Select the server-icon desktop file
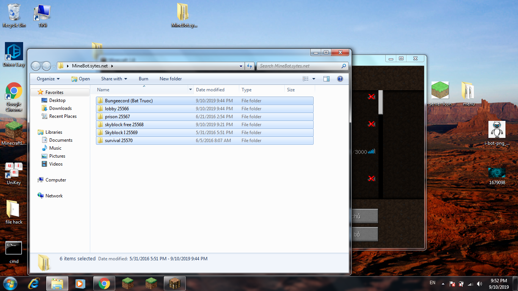Screen dimensions: 518x291 [440, 94]
